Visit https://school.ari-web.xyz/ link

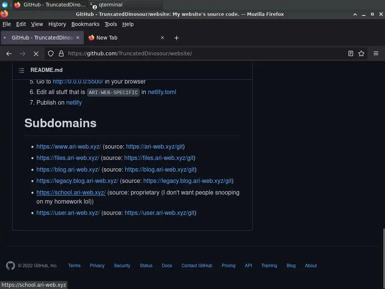pos(71,192)
